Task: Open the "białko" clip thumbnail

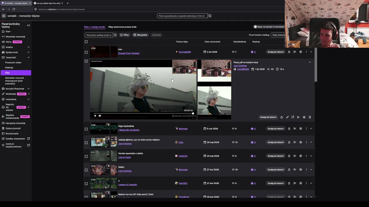Action: pyautogui.click(x=103, y=170)
